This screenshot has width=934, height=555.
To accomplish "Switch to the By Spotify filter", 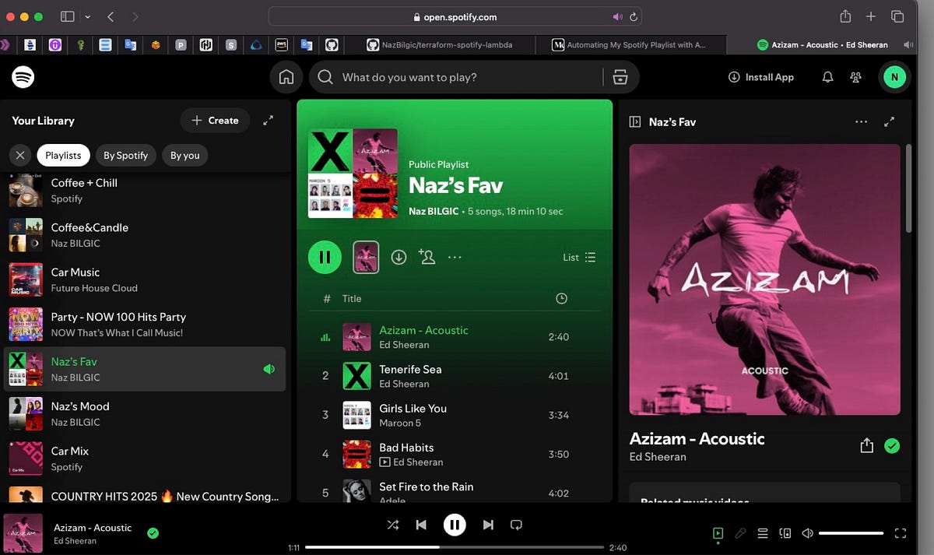I will [125, 155].
